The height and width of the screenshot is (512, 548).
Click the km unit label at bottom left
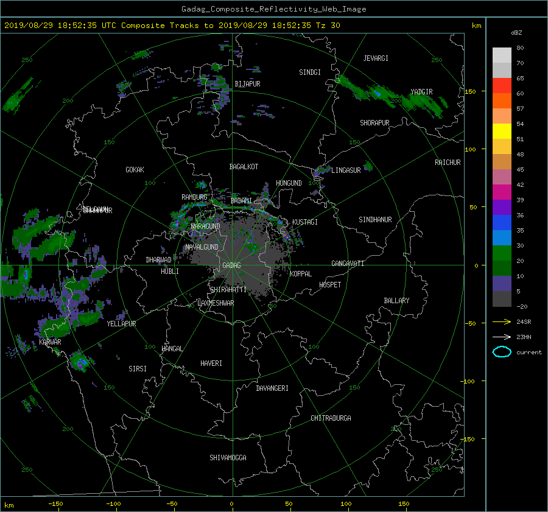(x=9, y=505)
